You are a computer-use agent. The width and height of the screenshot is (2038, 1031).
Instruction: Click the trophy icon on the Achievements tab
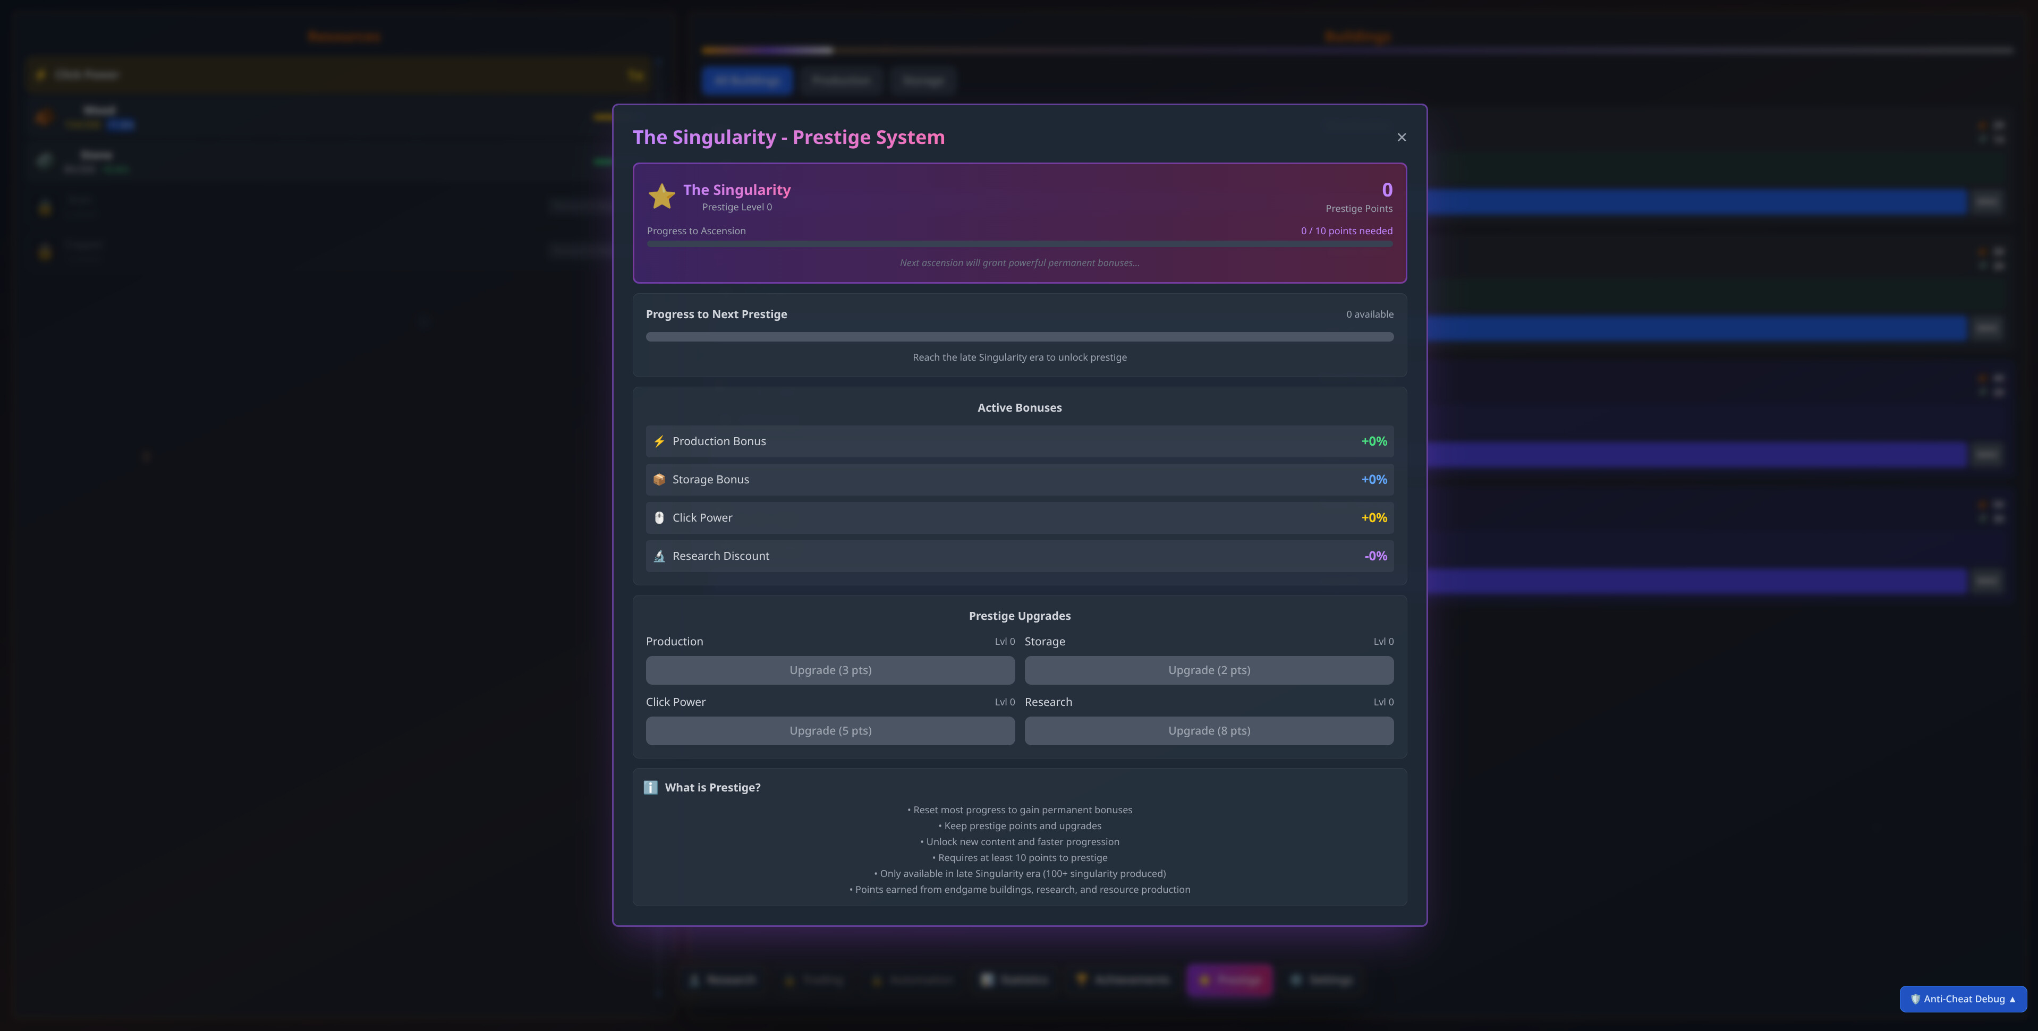pyautogui.click(x=1082, y=979)
